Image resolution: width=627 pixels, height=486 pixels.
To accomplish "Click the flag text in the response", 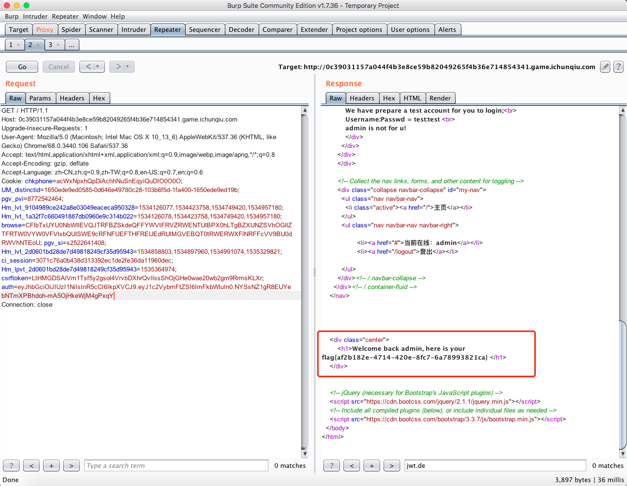I will [x=405, y=358].
